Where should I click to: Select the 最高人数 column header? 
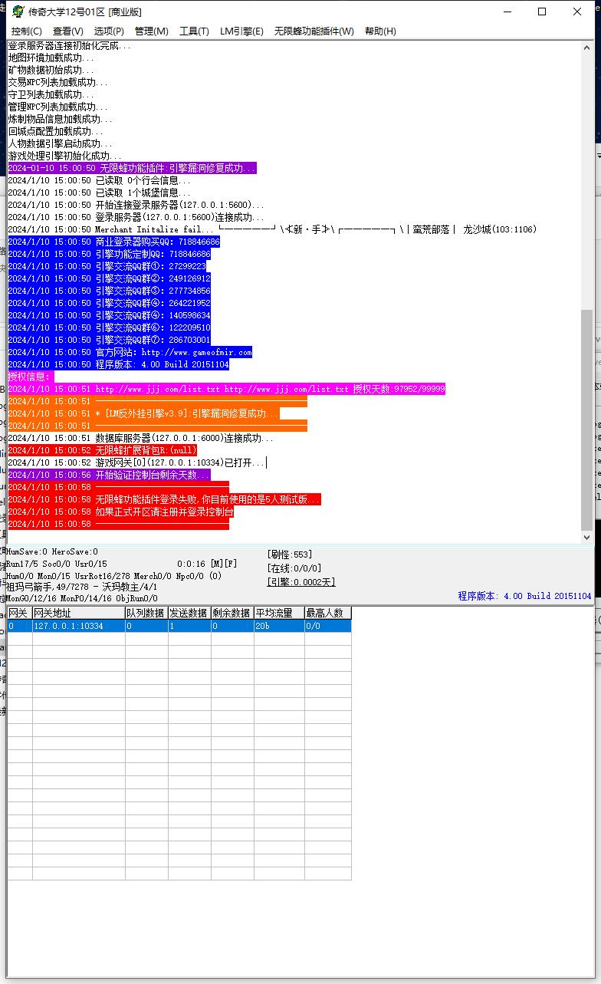327,613
